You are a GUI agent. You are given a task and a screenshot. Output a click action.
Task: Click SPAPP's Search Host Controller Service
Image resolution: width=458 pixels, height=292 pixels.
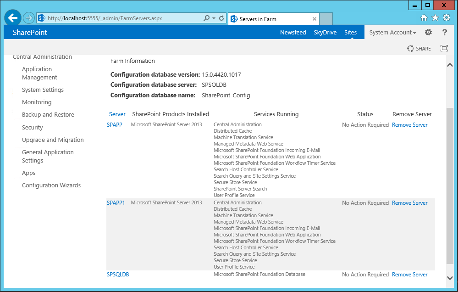[246, 170]
